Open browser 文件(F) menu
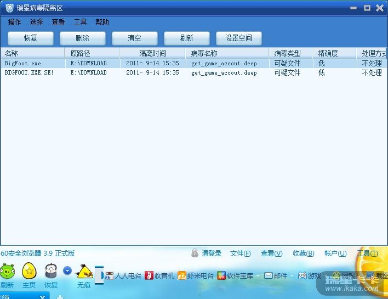The width and height of the screenshot is (388, 299). pos(241,253)
